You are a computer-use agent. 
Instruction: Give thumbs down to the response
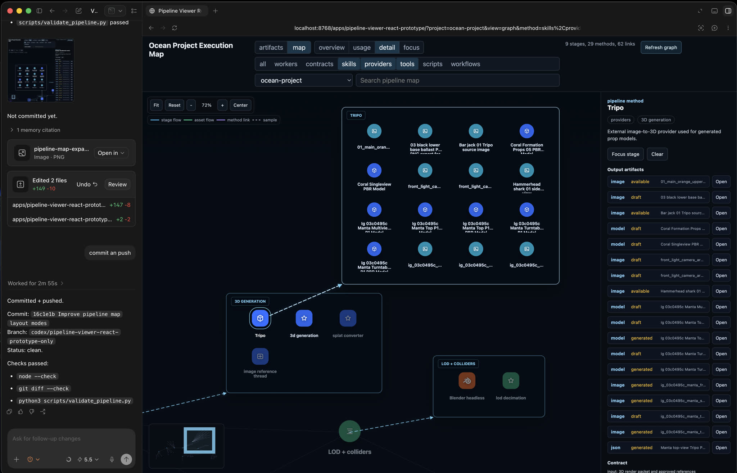coord(32,411)
